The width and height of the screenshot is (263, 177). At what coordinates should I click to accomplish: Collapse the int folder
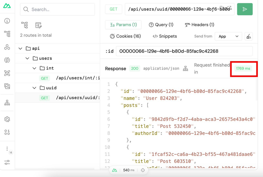(34, 68)
